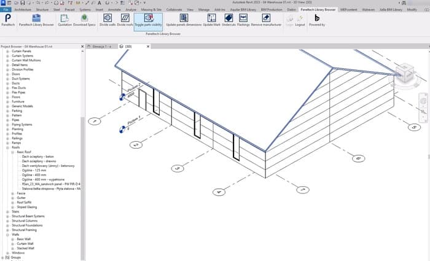The height and width of the screenshot is (261, 430).
Task: Expand the Gutter tree node
Action: click(x=13, y=198)
